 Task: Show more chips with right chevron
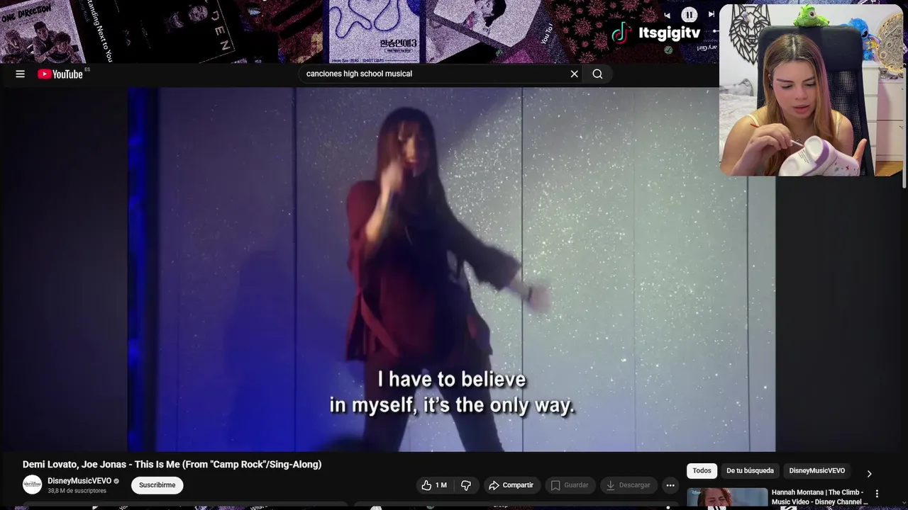pos(869,474)
